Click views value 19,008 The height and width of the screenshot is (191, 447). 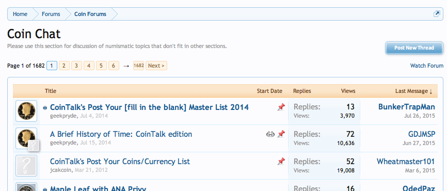pos(346,170)
